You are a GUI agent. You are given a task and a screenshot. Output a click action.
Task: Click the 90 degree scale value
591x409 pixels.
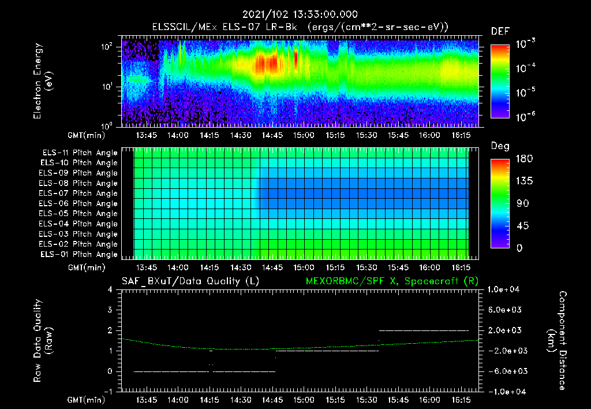click(523, 203)
